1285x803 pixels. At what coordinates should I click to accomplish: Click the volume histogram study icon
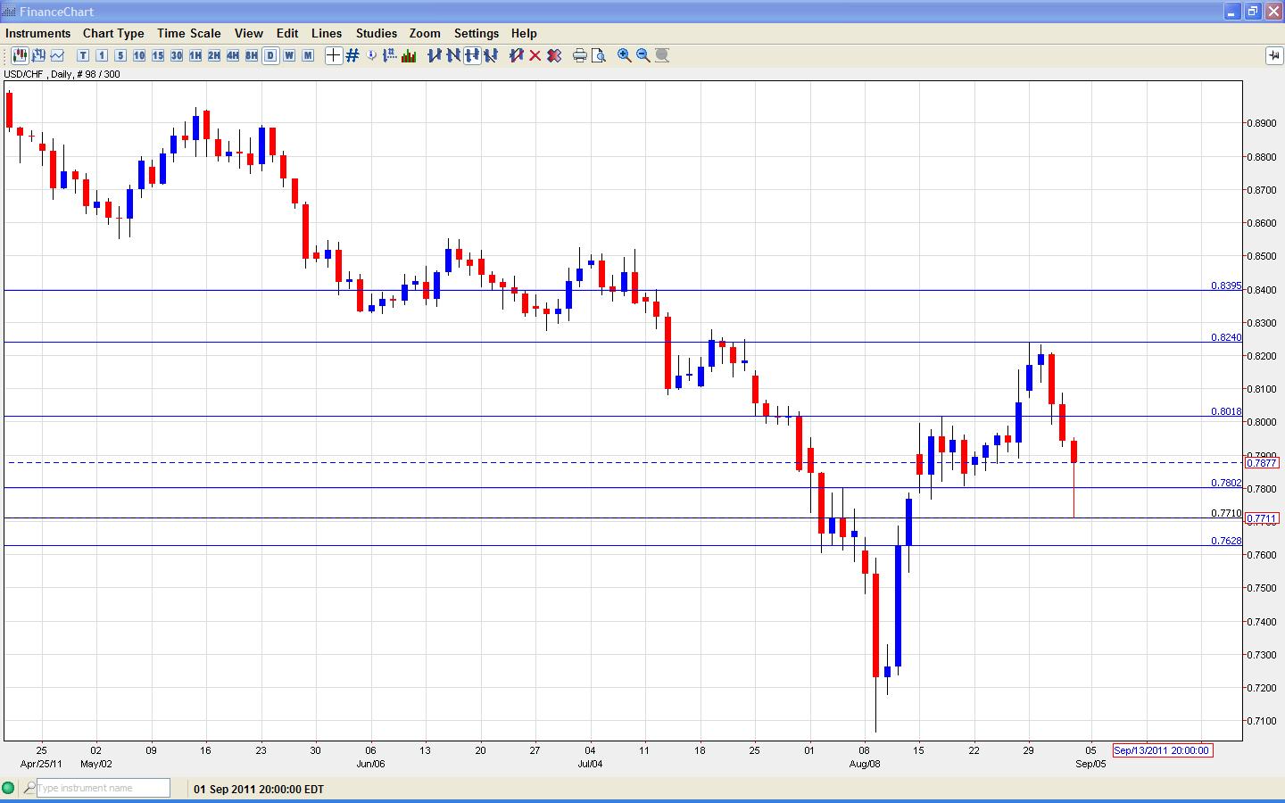[x=409, y=55]
